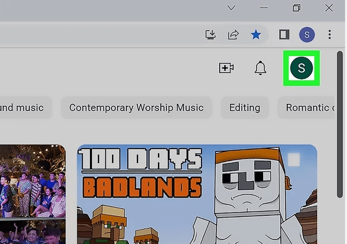Close the Chrome window
The image size is (347, 244).
coord(329,8)
